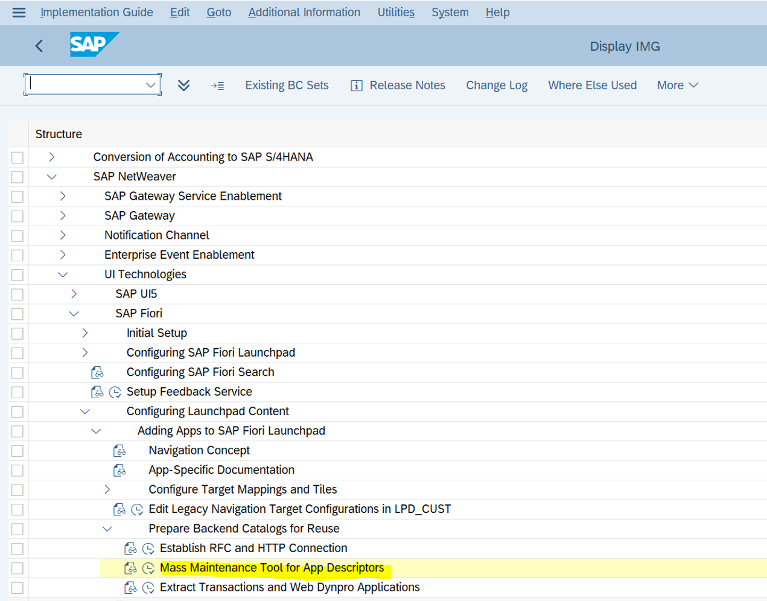Click the back arrow beside SAP logo
This screenshot has height=601, width=767.
pos(39,46)
